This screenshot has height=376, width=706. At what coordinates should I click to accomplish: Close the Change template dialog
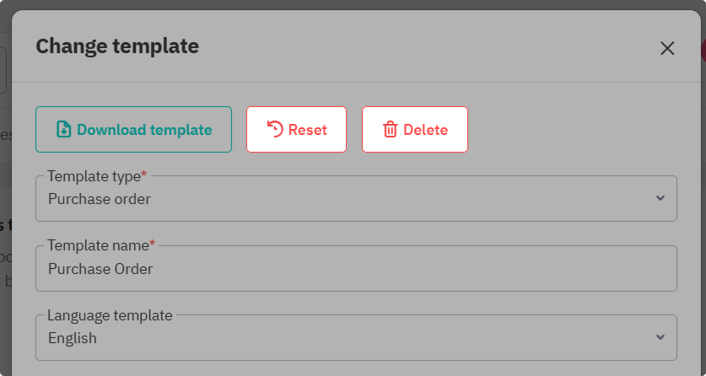(667, 48)
